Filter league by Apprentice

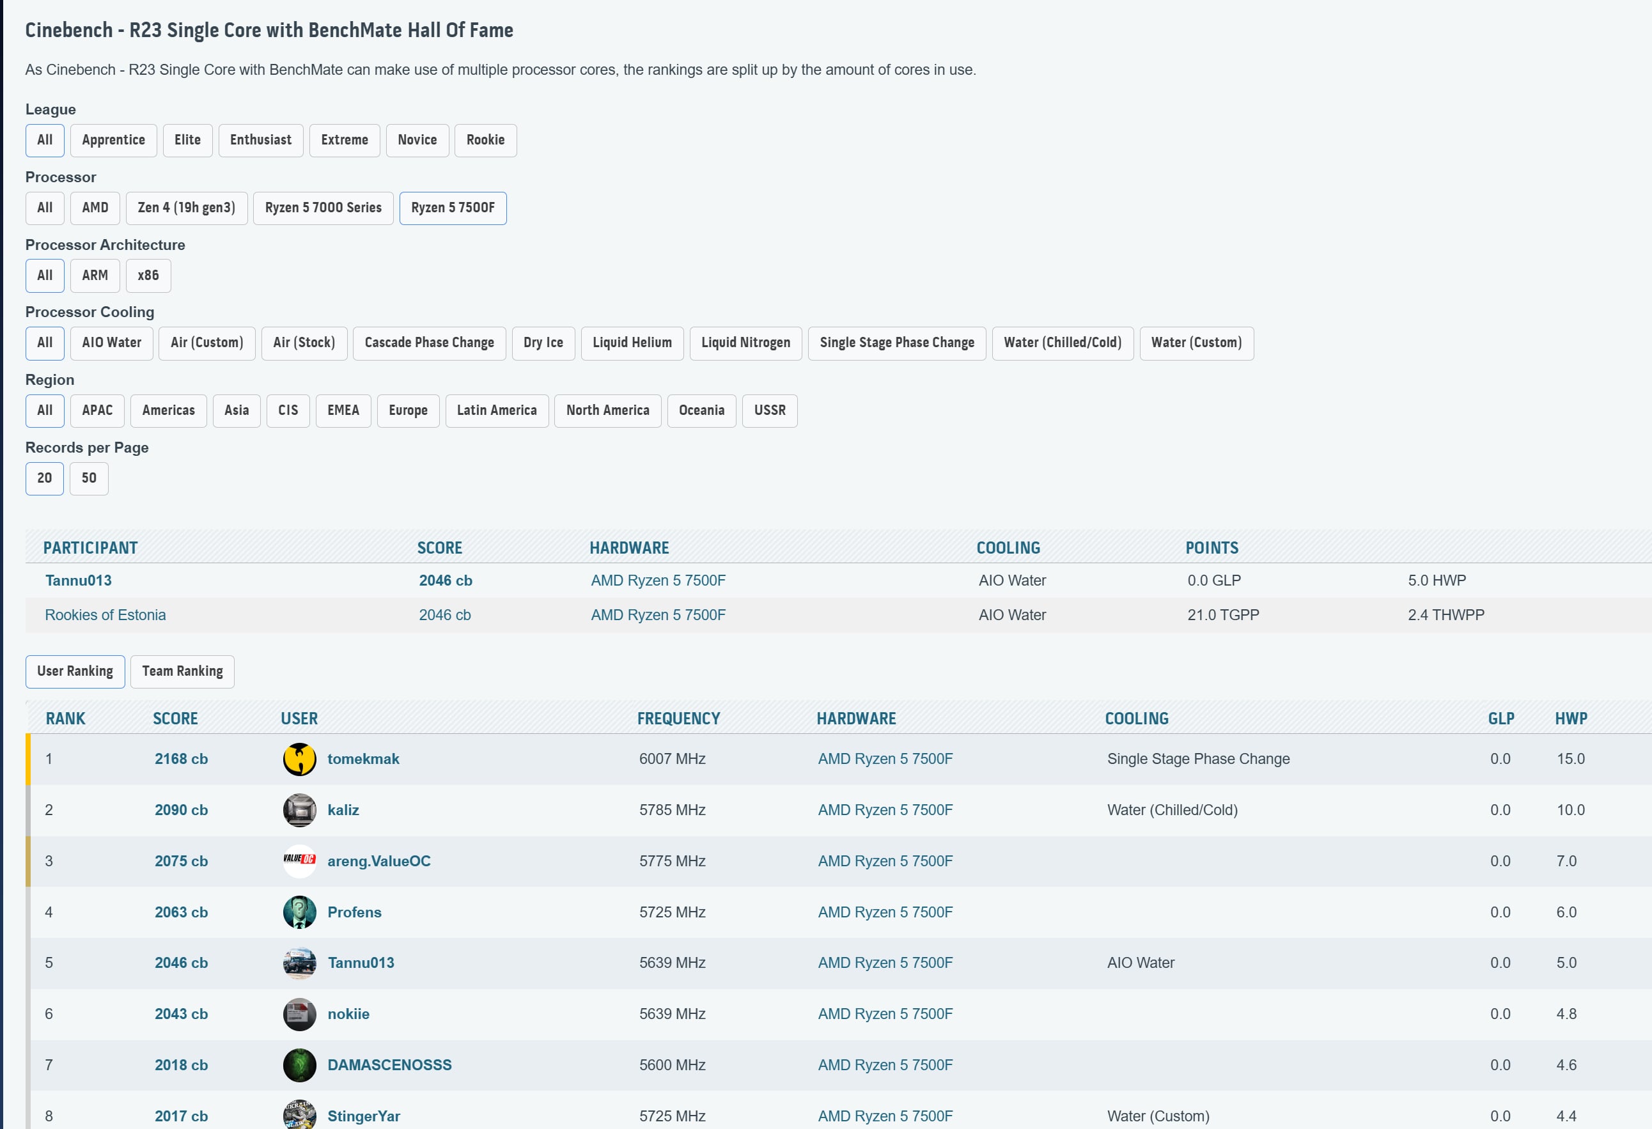(114, 140)
